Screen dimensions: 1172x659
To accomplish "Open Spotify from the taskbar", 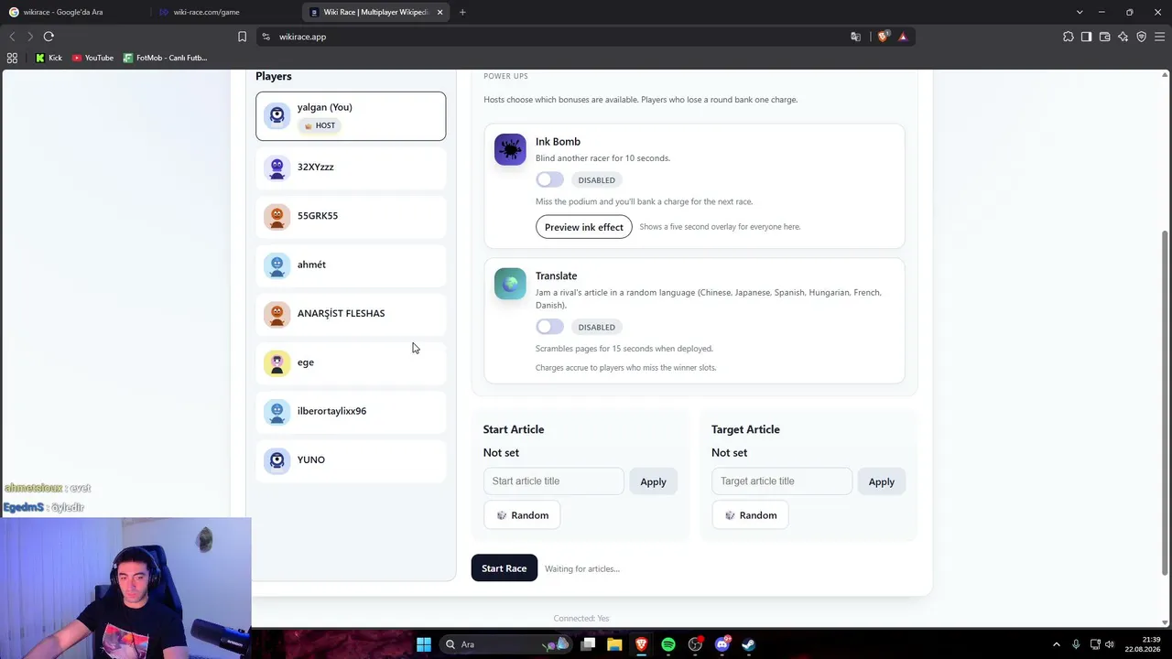I will (x=668, y=644).
